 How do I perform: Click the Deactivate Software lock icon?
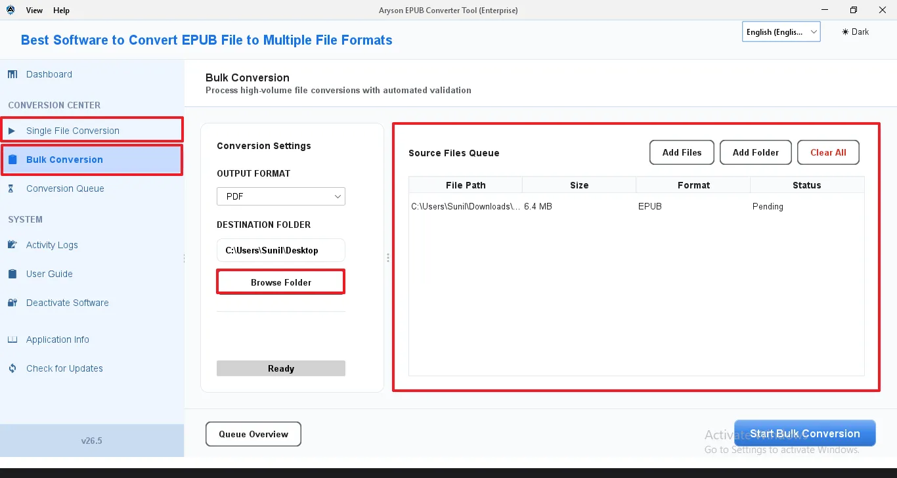click(x=12, y=303)
